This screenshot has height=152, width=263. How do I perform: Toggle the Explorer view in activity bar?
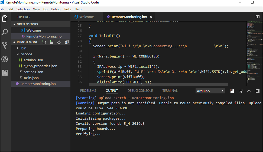point(5,19)
